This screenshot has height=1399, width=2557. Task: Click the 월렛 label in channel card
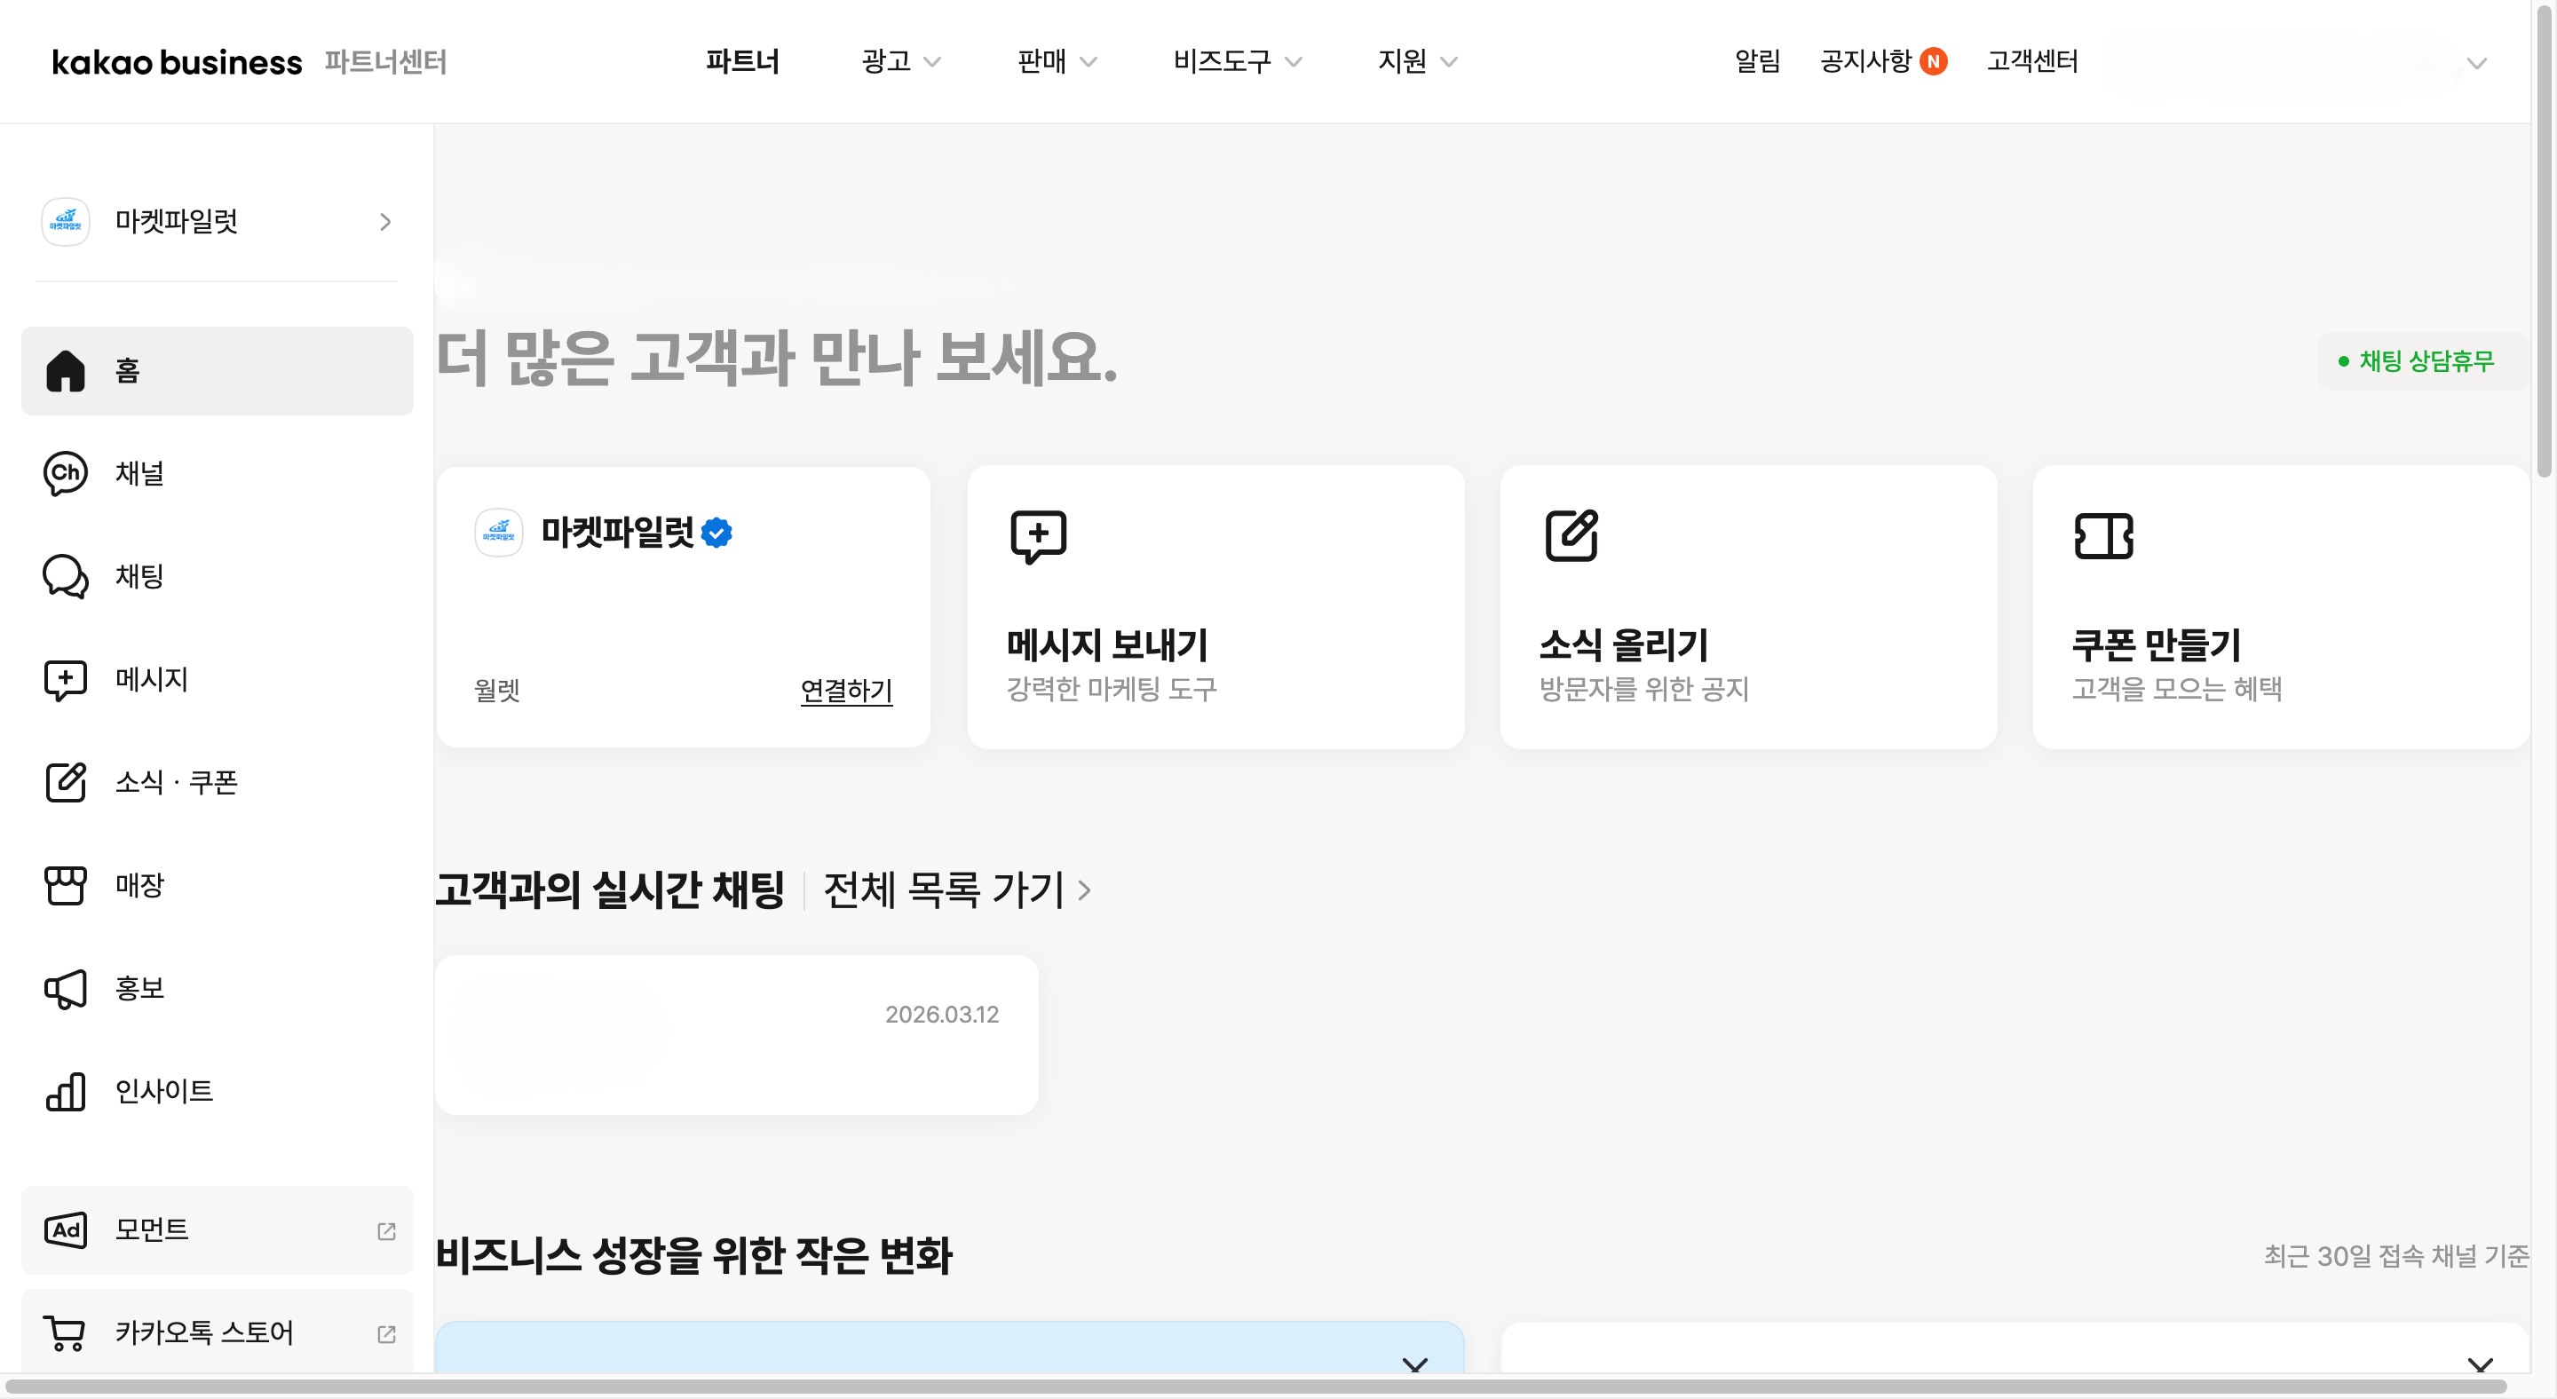tap(497, 691)
